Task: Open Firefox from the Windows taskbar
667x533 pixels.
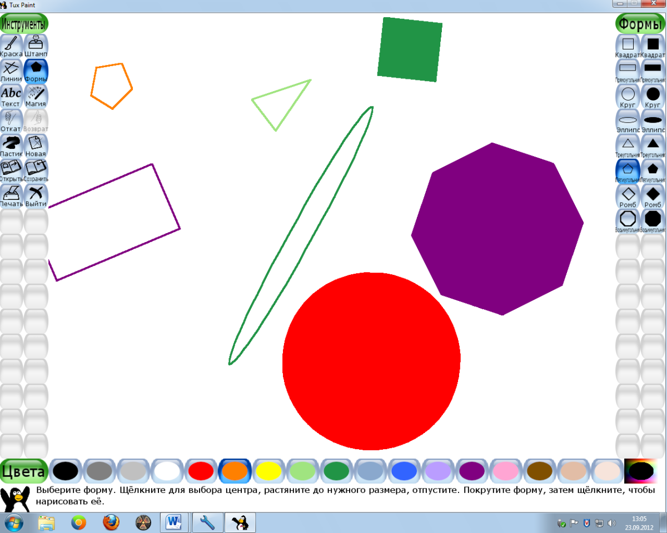Action: point(111,522)
